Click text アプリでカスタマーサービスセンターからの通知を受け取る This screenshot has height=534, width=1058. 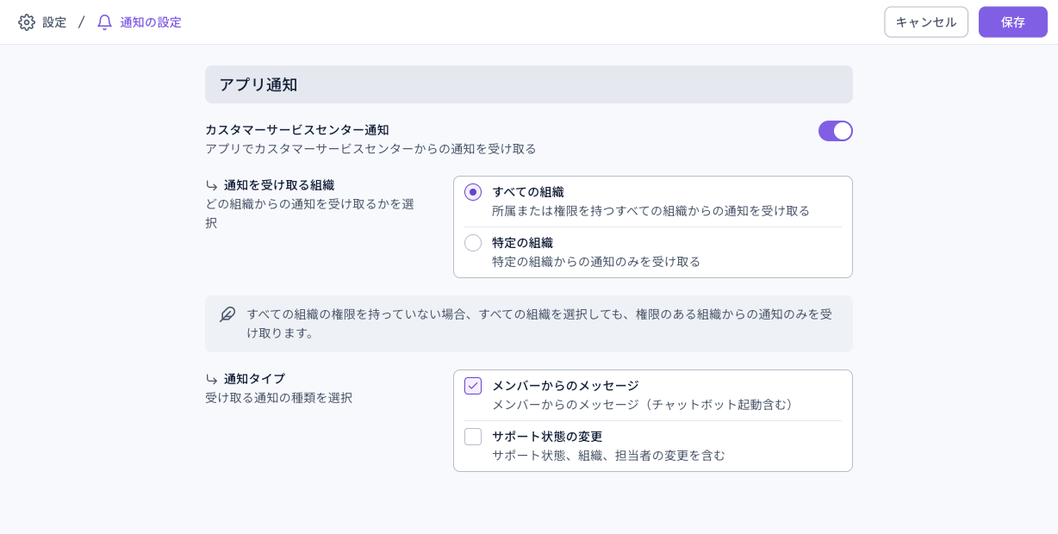pos(370,149)
